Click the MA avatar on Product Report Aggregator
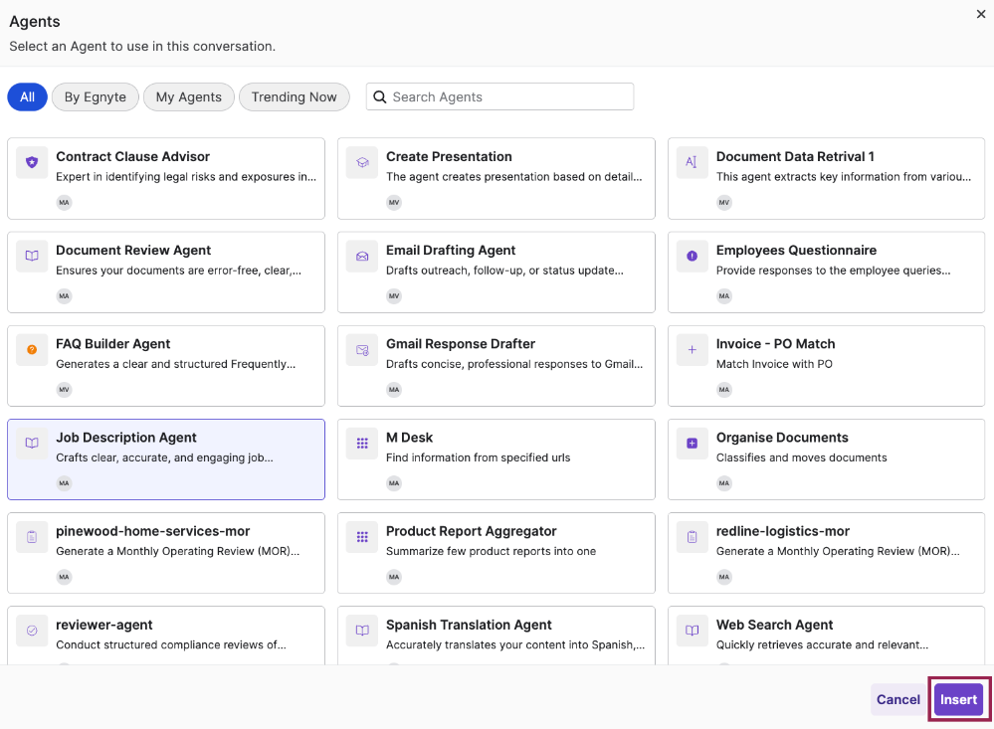The image size is (994, 729). [394, 577]
